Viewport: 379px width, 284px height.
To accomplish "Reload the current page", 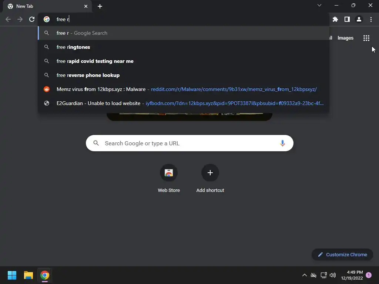I will (32, 19).
